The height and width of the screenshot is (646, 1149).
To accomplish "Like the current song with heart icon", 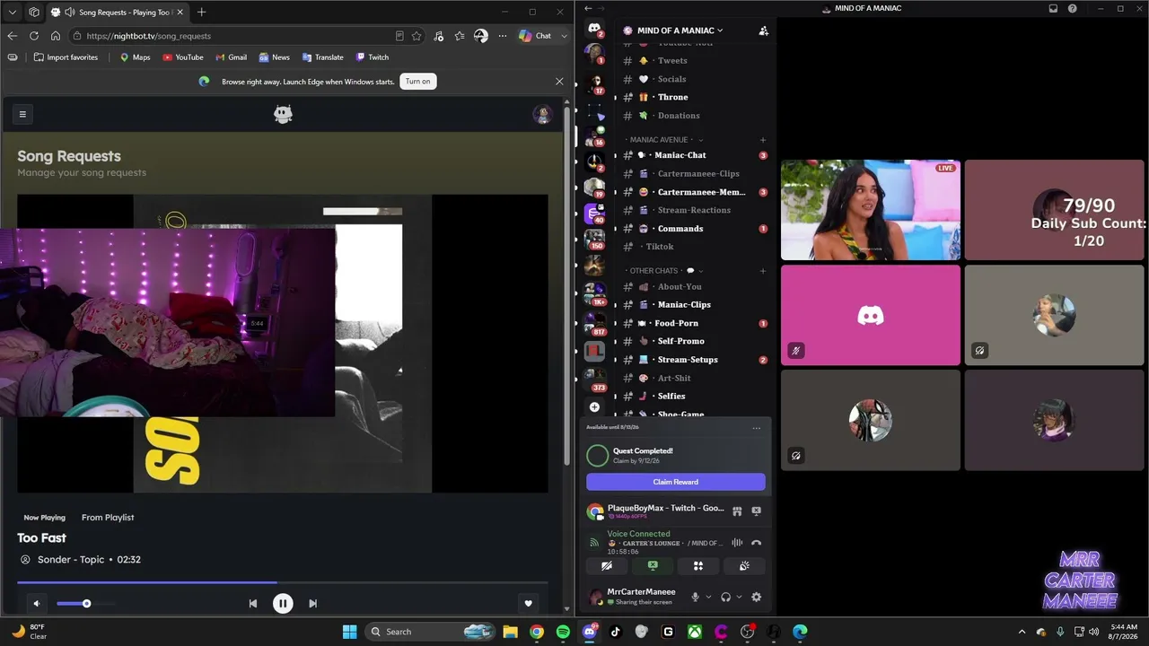I will click(x=529, y=603).
